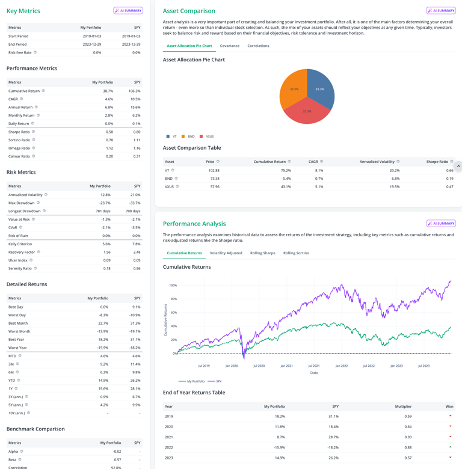Screen dimensions: 462x469
Task: Click info icon beside VT asset row
Action: [173, 170]
